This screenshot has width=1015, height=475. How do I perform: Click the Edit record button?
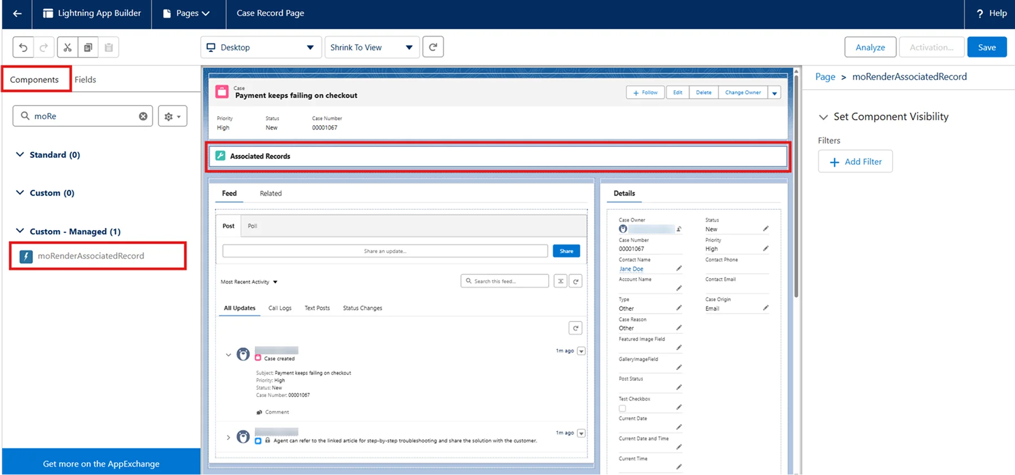(x=677, y=93)
